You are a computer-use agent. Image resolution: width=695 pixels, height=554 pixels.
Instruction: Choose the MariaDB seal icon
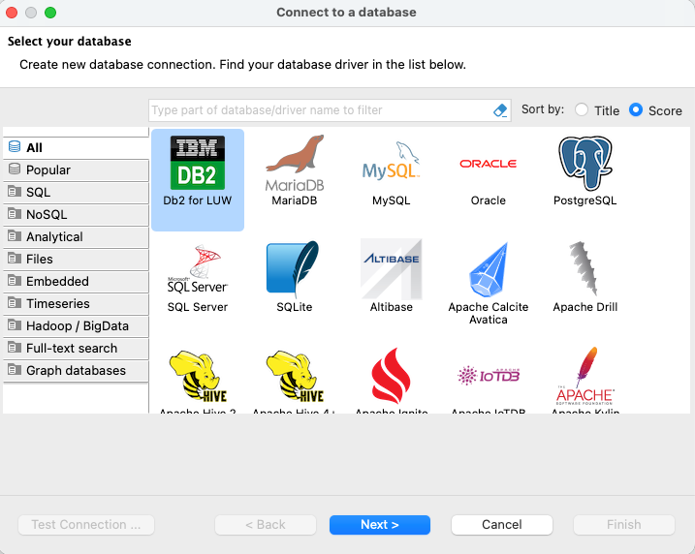point(295,163)
